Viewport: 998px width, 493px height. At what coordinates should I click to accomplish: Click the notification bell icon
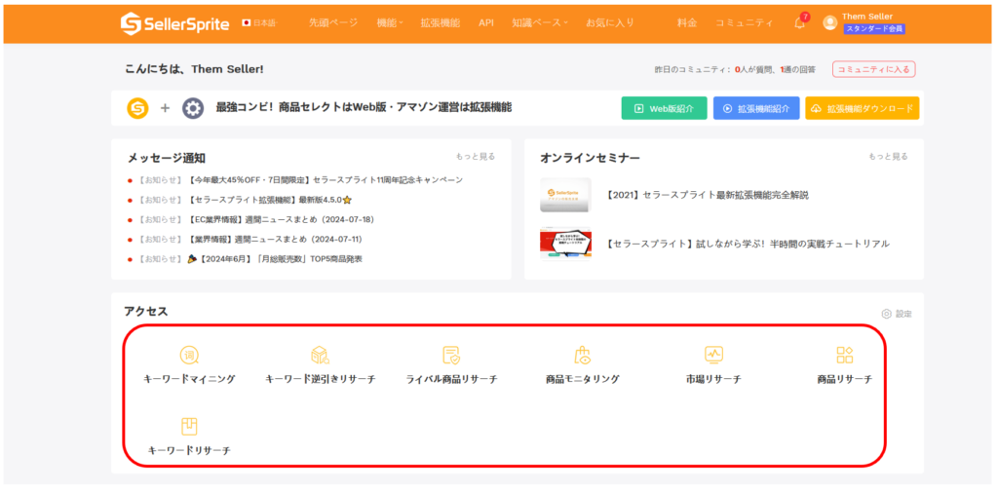point(799,23)
